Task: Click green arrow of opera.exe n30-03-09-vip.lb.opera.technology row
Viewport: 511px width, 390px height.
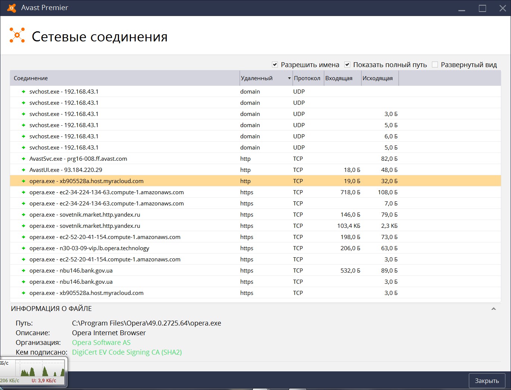Action: [23, 248]
